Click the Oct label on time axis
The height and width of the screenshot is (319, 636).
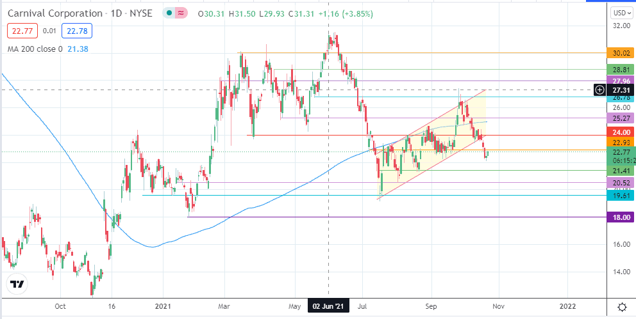point(60,306)
